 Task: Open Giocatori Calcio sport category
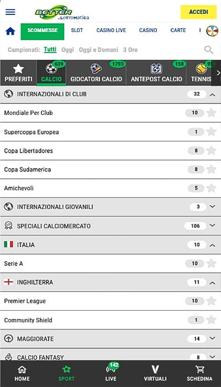click(x=96, y=73)
